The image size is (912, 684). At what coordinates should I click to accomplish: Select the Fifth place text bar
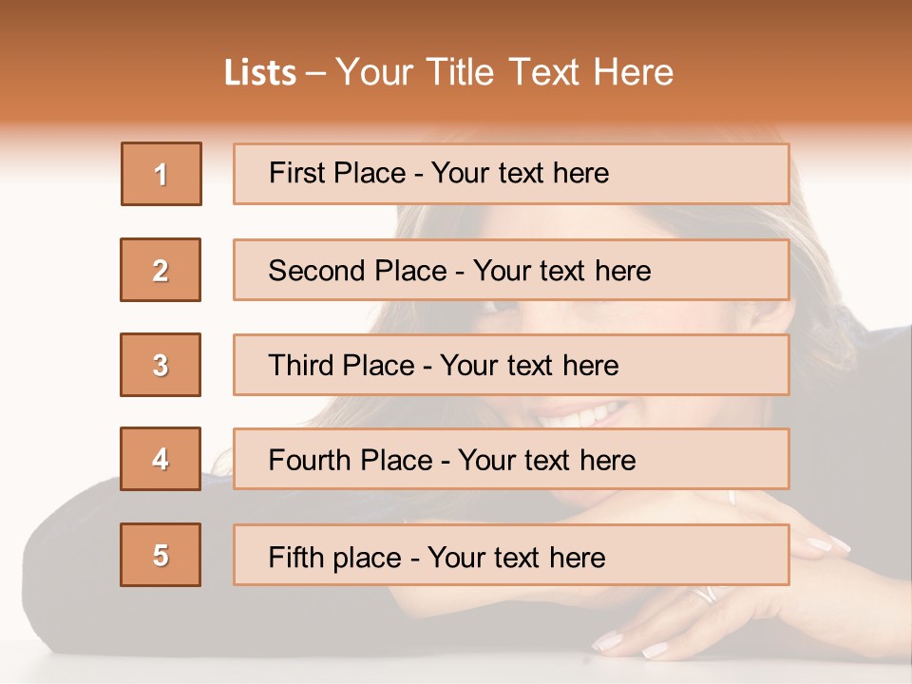[511, 555]
